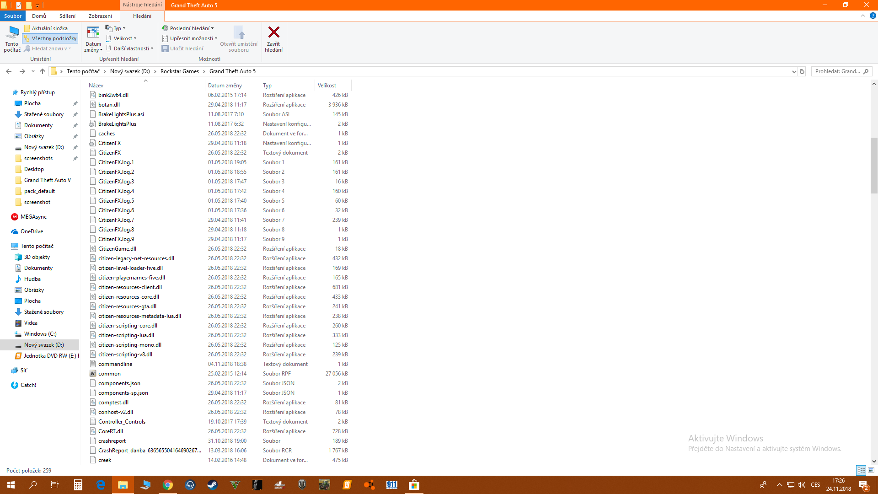Switch to details view in status bar
The image size is (878, 494).
[861, 470]
